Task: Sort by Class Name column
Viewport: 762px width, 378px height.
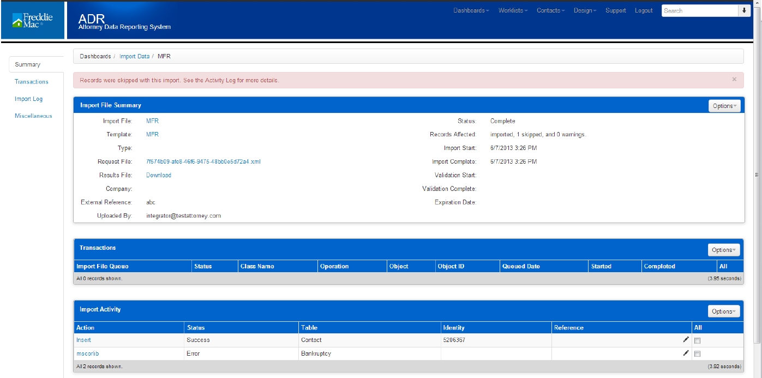Action: [257, 266]
